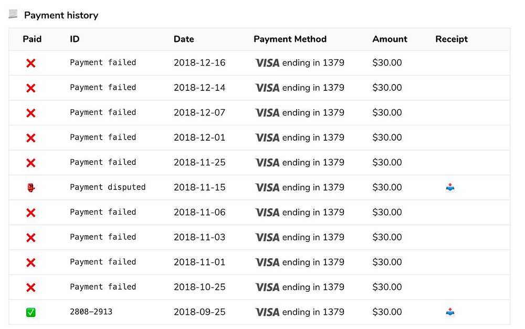This screenshot has width=525, height=329.
Task: Click the disputed payment status icon
Action: [31, 187]
